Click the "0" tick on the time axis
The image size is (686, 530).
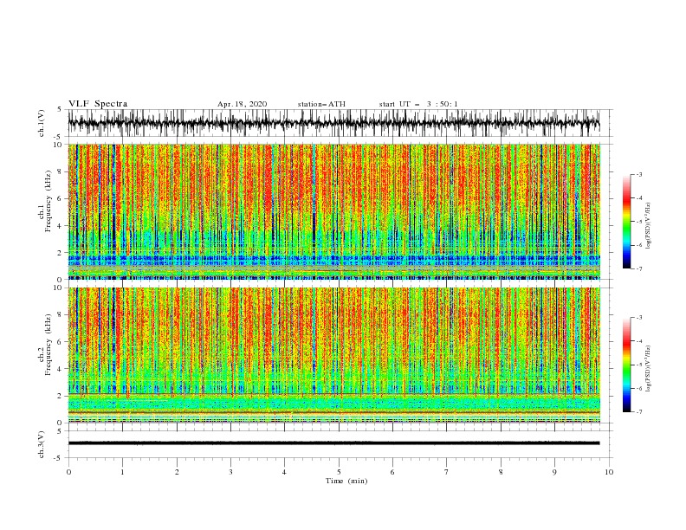[x=68, y=472]
